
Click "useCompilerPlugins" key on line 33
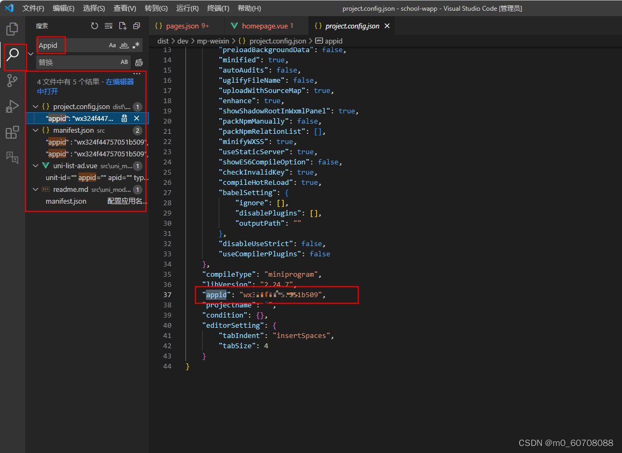coord(260,254)
